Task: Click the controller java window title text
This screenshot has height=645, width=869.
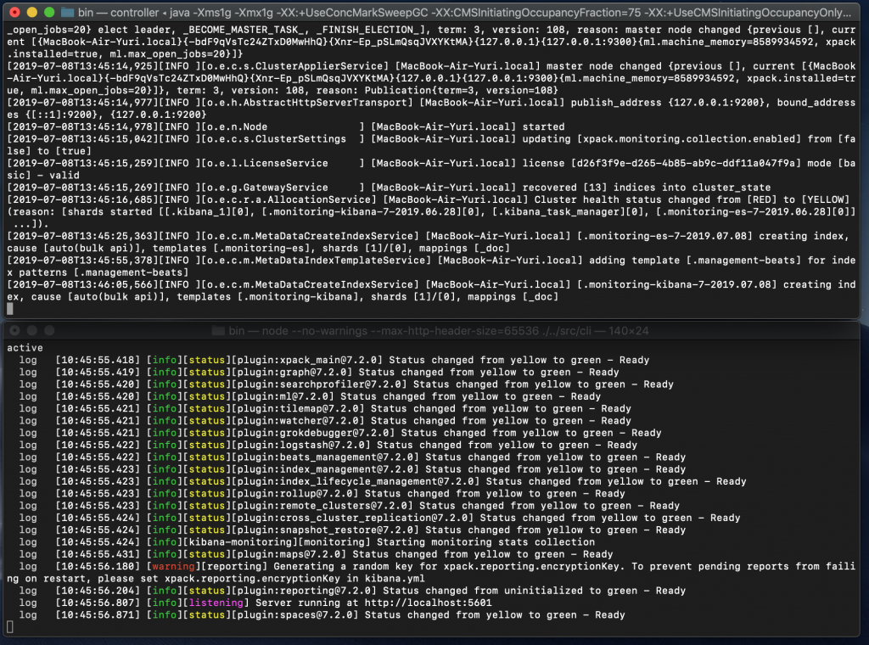Action: point(464,12)
